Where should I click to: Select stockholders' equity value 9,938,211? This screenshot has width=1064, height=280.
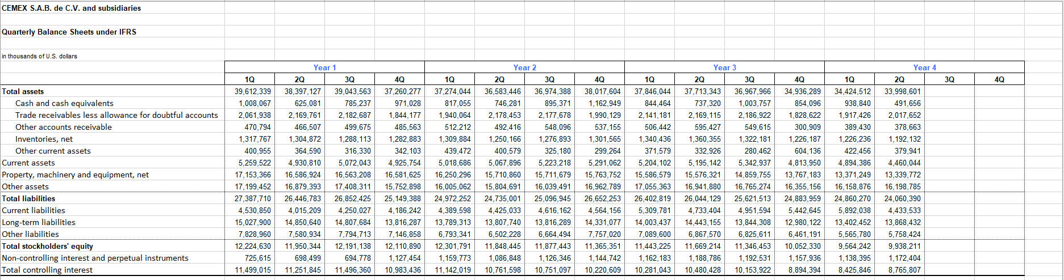pos(904,246)
